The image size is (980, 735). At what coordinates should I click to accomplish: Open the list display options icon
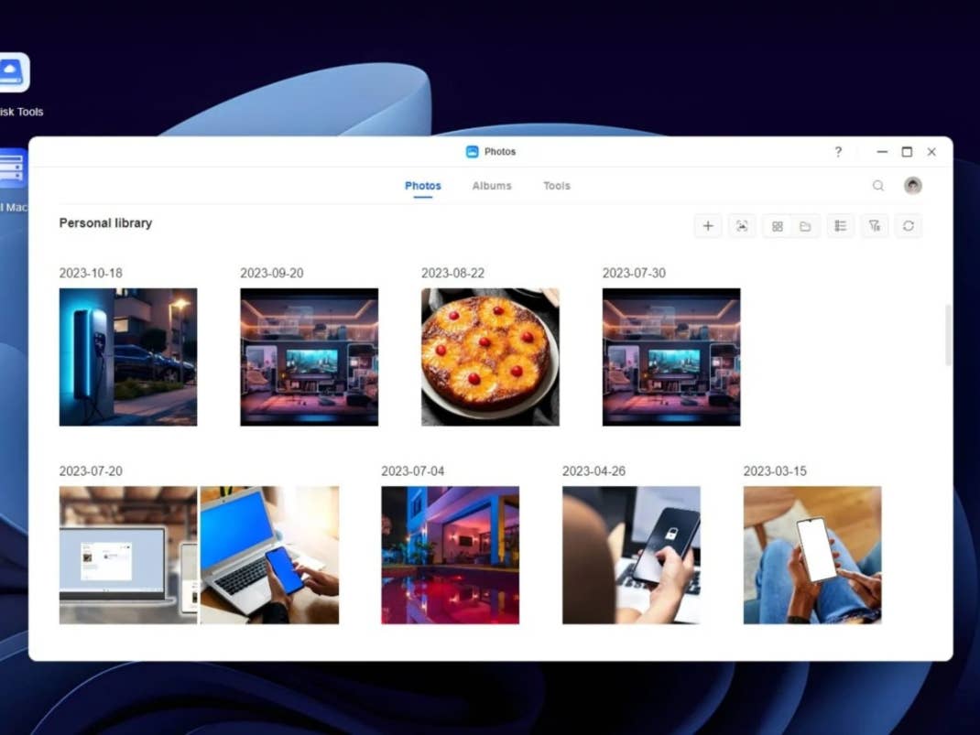[841, 226]
